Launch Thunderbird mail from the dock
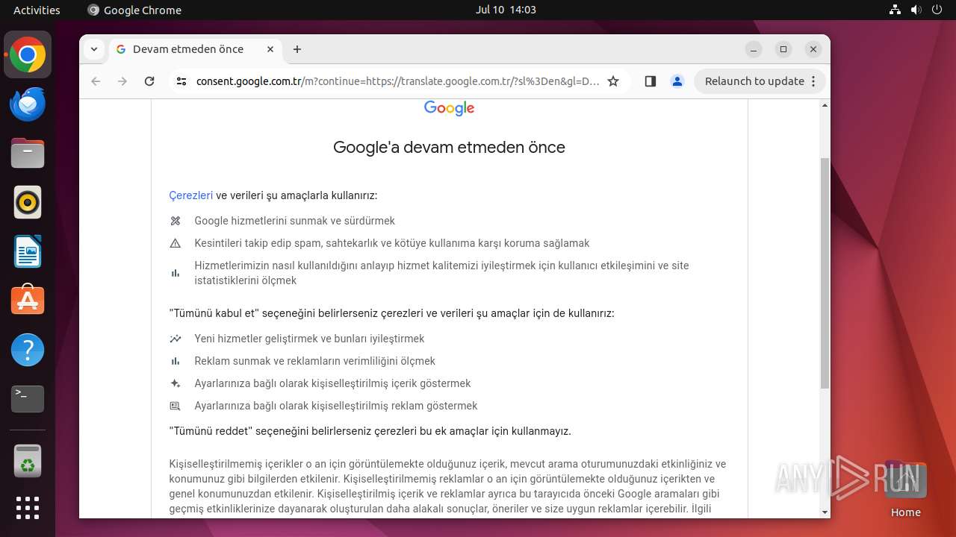Image resolution: width=956 pixels, height=537 pixels. click(28, 104)
